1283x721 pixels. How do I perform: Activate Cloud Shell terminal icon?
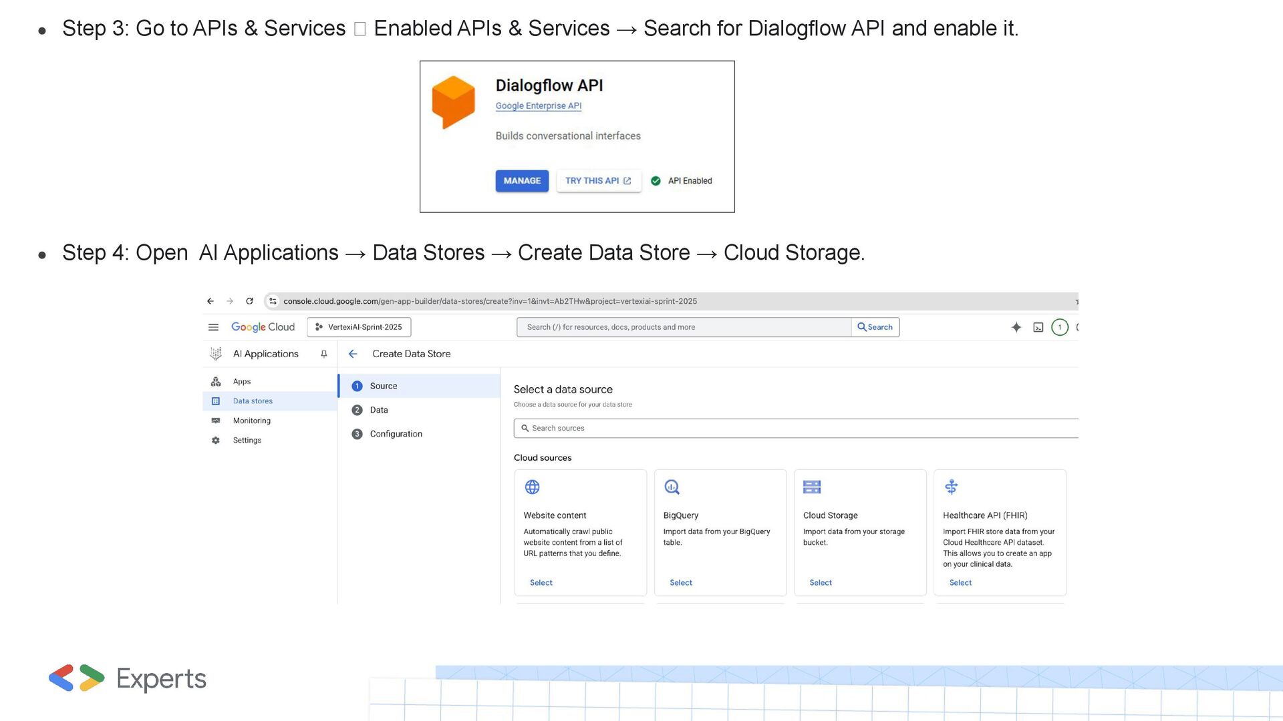(1038, 327)
